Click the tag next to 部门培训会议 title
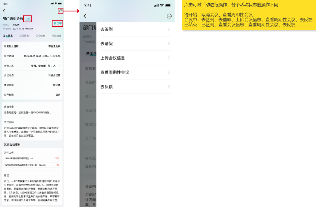Viewport: 316px width, 207px height. click(28, 19)
